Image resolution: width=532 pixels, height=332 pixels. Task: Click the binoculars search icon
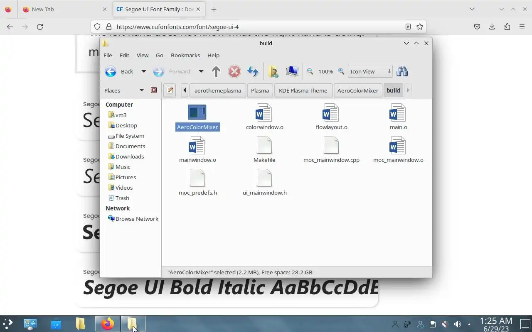click(x=402, y=71)
